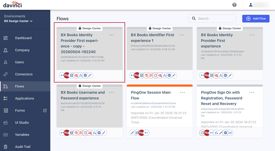Image resolution: width=275 pixels, height=151 pixels.
Task: Click 'Last Updated on: 5/4/2026, 3:22:42 PM' text
Action: point(82,61)
